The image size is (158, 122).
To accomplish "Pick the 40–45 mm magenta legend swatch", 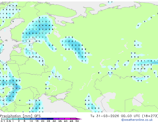I will point(68,119).
